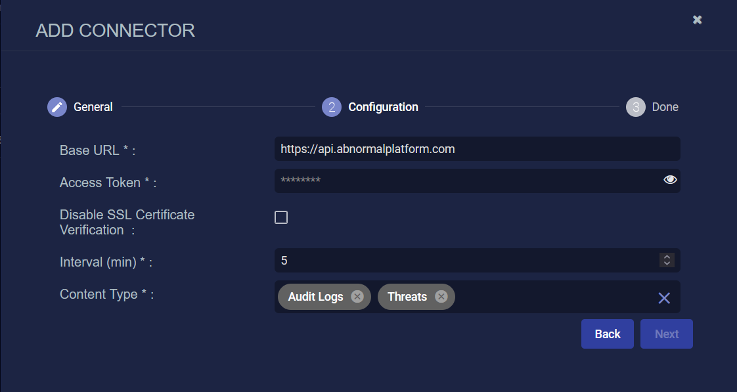Decrease the interval using down arrow
737x392 pixels.
click(667, 263)
